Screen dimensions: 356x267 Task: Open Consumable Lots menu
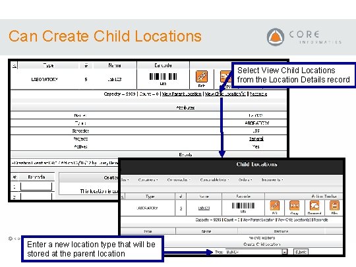214,180
